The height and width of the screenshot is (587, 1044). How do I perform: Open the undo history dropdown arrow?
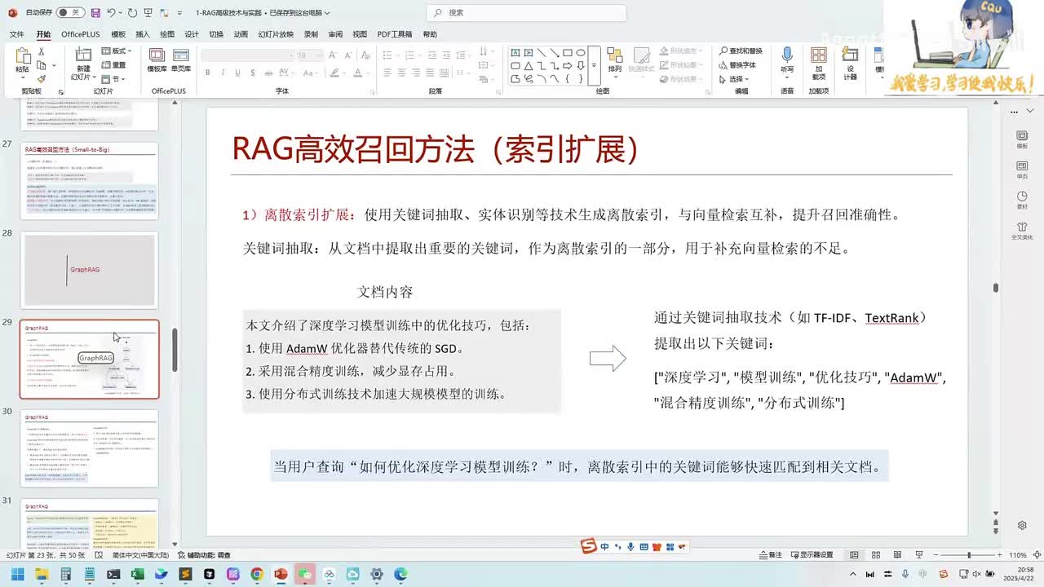click(121, 13)
